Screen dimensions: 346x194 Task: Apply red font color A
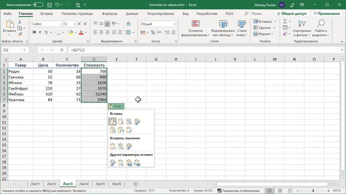tap(81, 32)
